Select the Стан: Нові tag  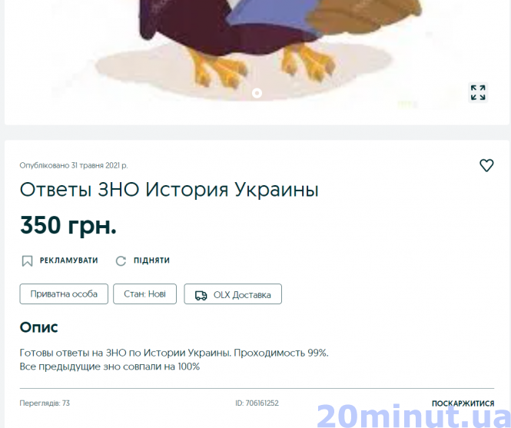[144, 294]
